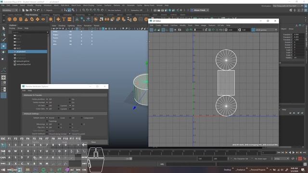Set Sample space to Local
This screenshot has height=173, width=308.
click(59, 118)
